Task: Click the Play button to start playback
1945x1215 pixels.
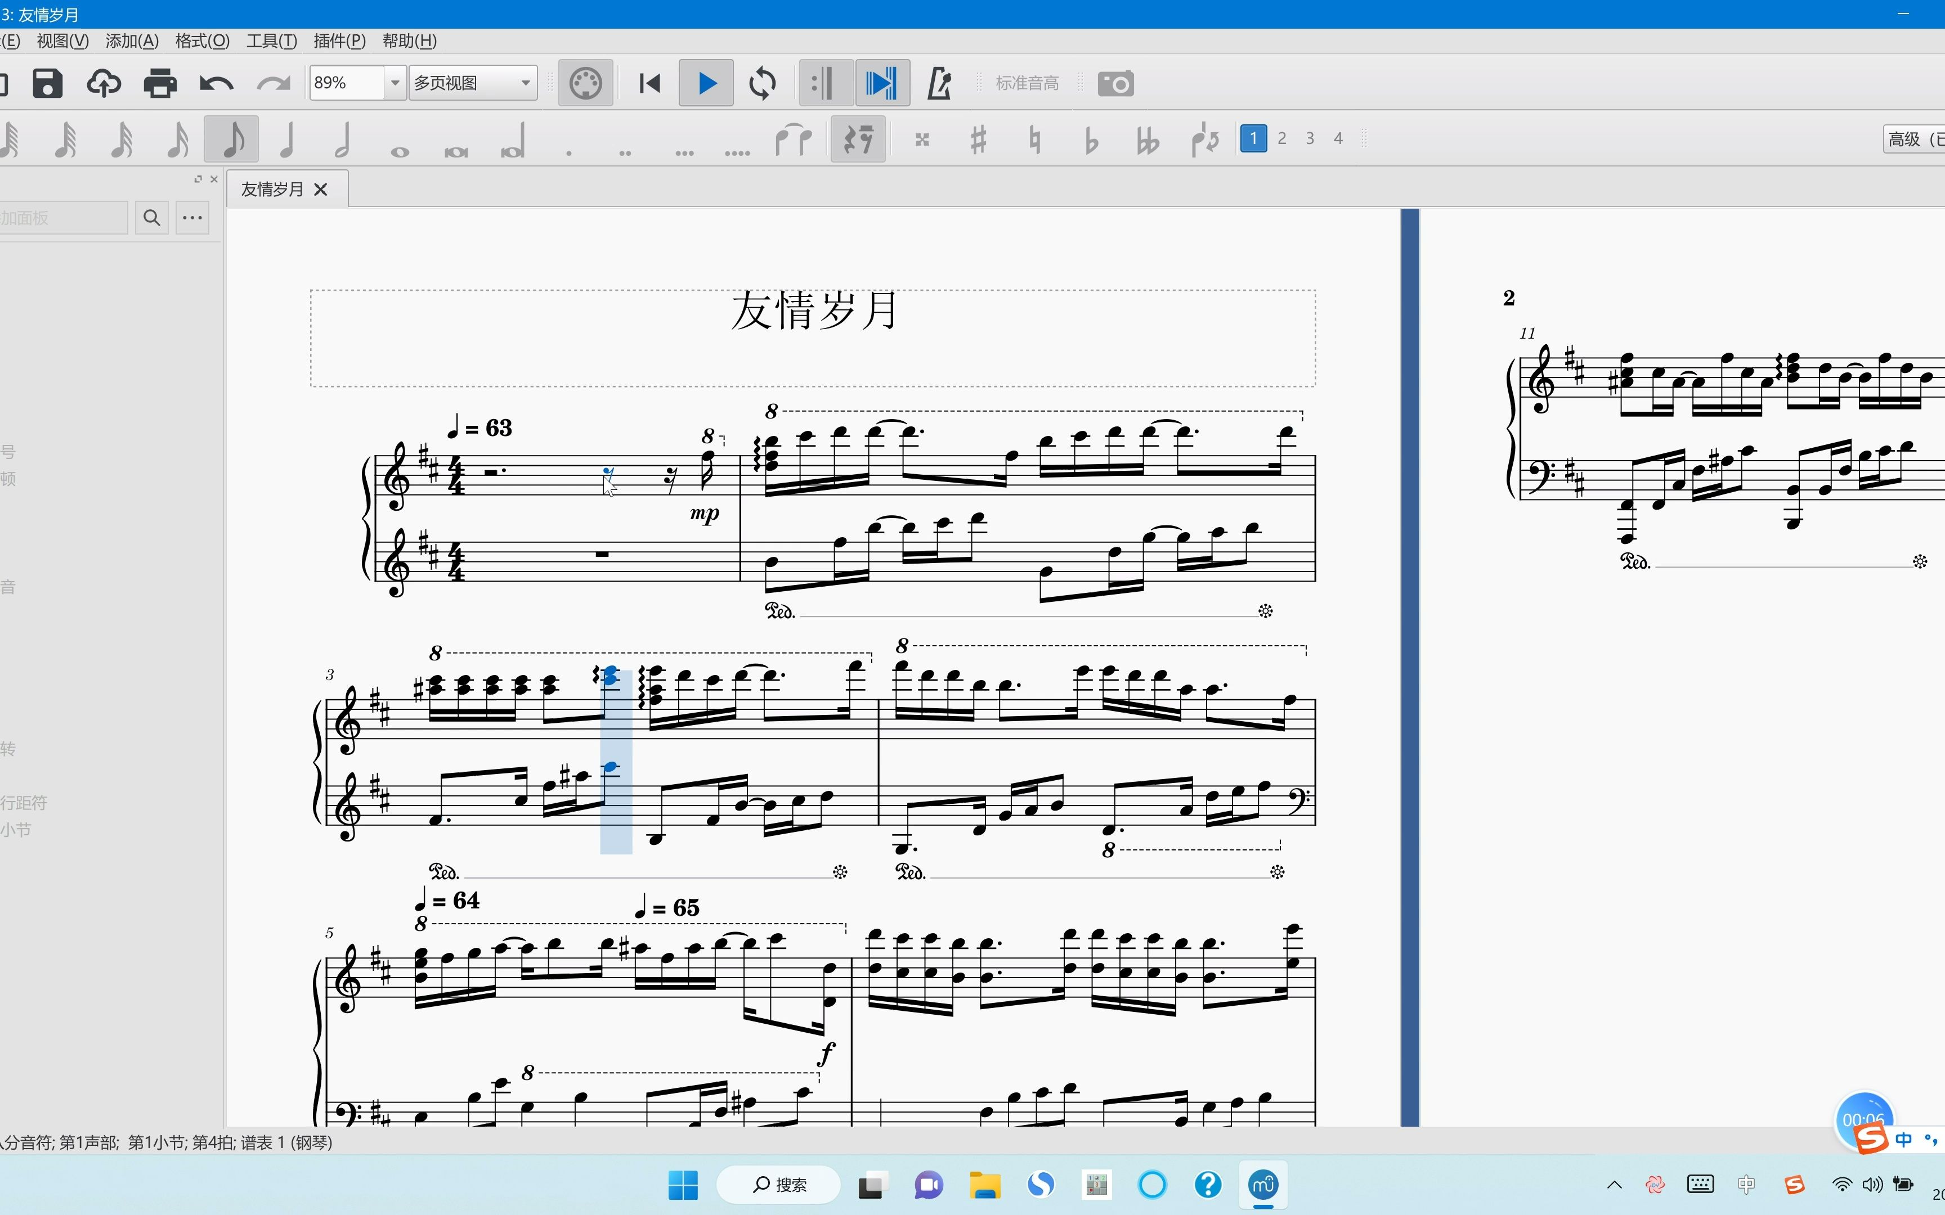Action: (706, 83)
